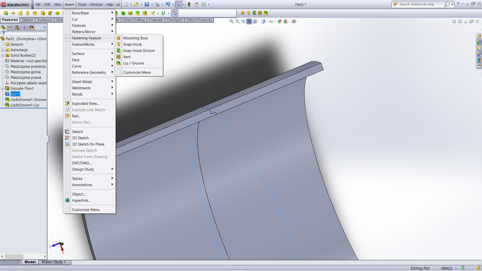Open SolidWorks Resources home icon in task pane

tap(479, 36)
